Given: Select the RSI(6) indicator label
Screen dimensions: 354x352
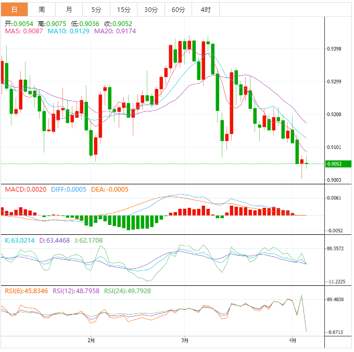Looking at the screenshot, I should (28, 291).
